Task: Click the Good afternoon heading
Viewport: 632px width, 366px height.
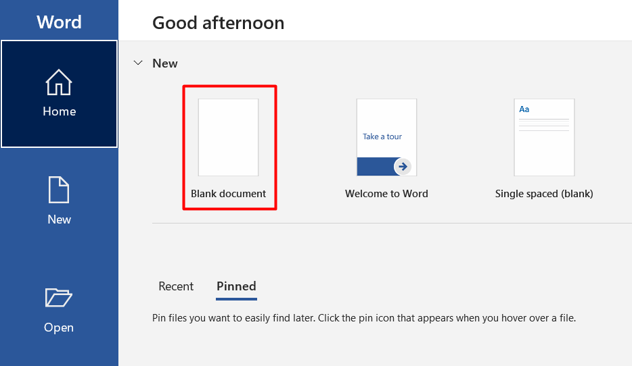Action: tap(218, 23)
